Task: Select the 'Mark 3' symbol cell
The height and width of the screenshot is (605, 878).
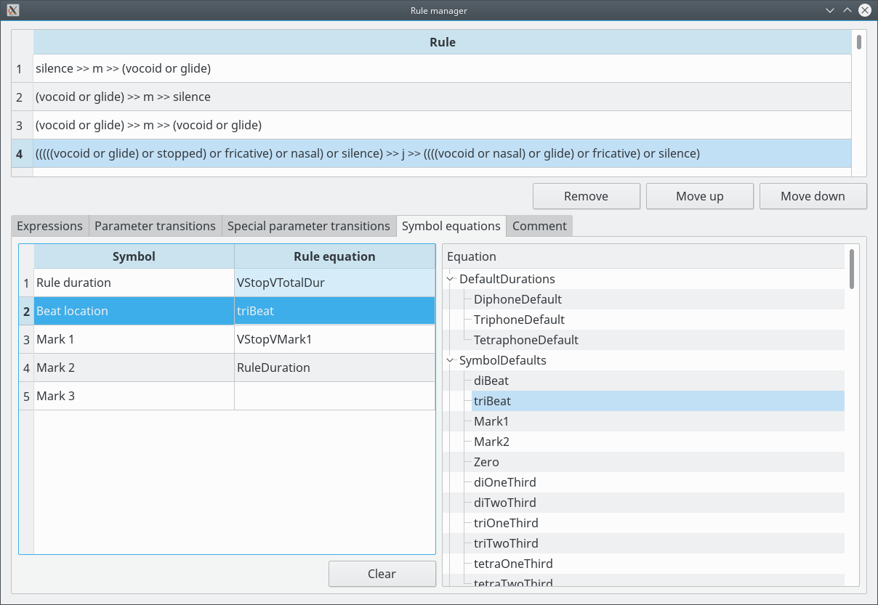Action: (x=134, y=396)
